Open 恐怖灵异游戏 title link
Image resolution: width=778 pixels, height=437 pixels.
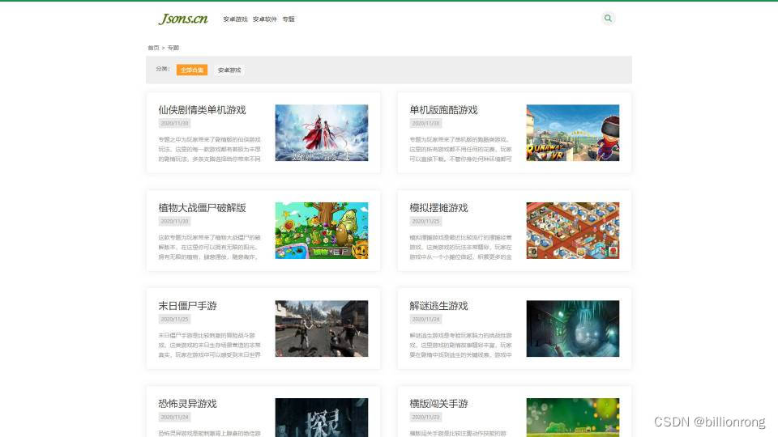click(x=187, y=404)
